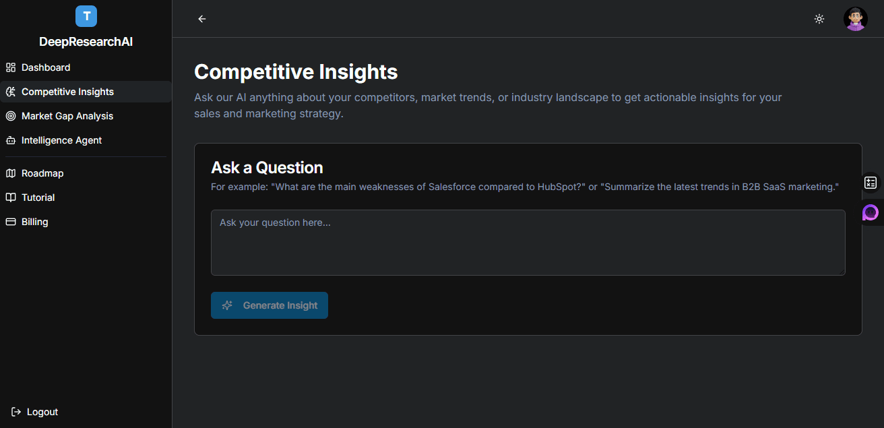The image size is (884, 428).
Task: Select the Market Gap Analysis target icon
Action: click(x=10, y=116)
